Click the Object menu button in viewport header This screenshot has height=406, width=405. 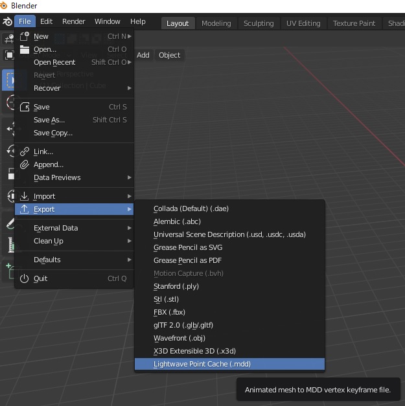169,55
